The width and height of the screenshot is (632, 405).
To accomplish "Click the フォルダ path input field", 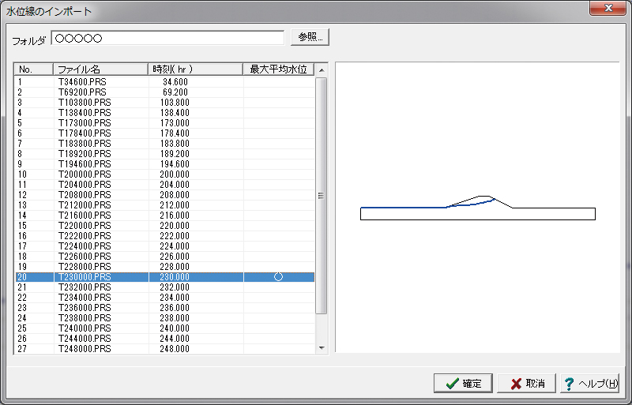I will pos(167,38).
